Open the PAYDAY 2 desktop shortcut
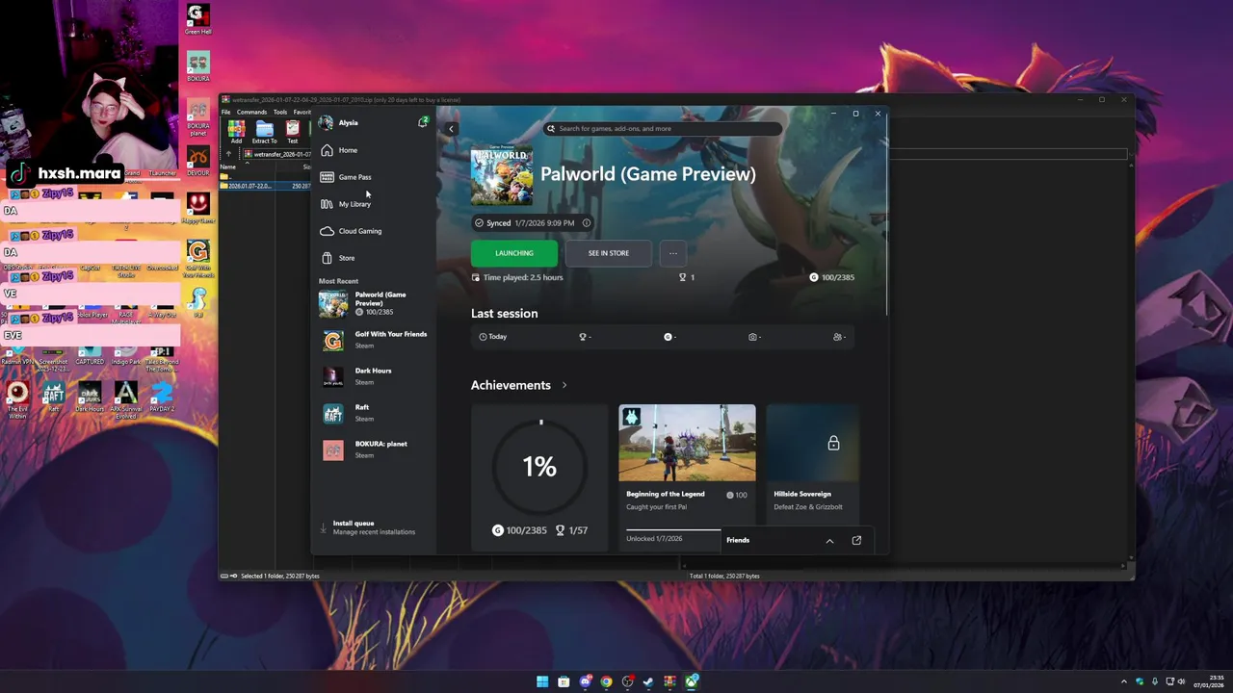1233x693 pixels. click(x=162, y=397)
